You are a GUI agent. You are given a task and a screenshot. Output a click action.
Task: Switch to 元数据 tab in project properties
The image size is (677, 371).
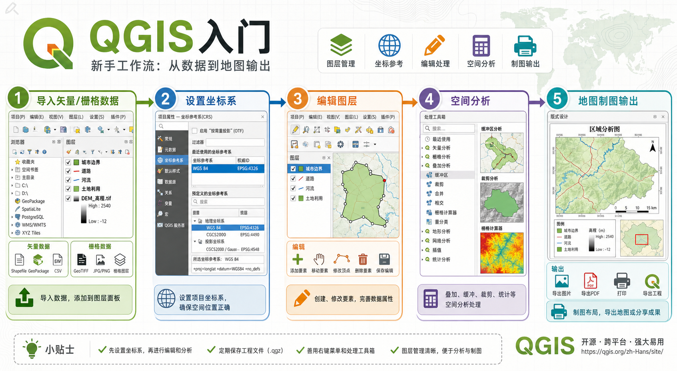pos(172,150)
